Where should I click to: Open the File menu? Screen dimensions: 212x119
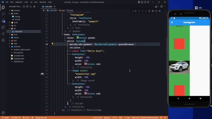click(x=7, y=2)
